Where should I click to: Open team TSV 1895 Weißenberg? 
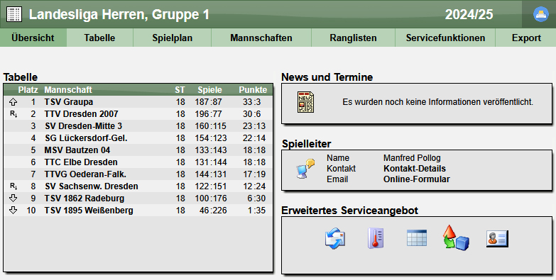coord(89,211)
